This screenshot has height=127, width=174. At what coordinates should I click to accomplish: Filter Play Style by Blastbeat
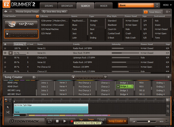coord(112,25)
